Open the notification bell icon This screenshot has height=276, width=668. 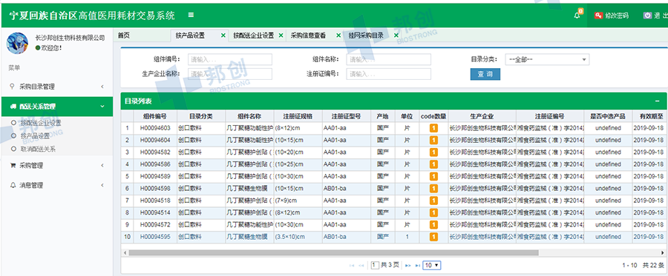[x=577, y=16]
